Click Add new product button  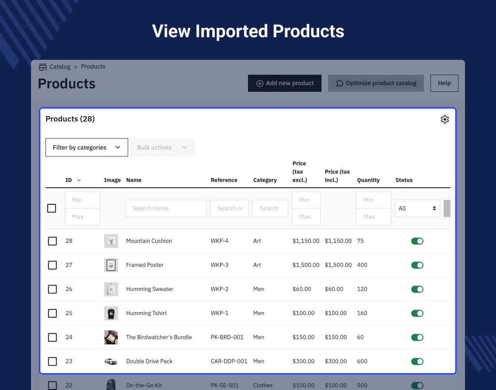tap(285, 83)
